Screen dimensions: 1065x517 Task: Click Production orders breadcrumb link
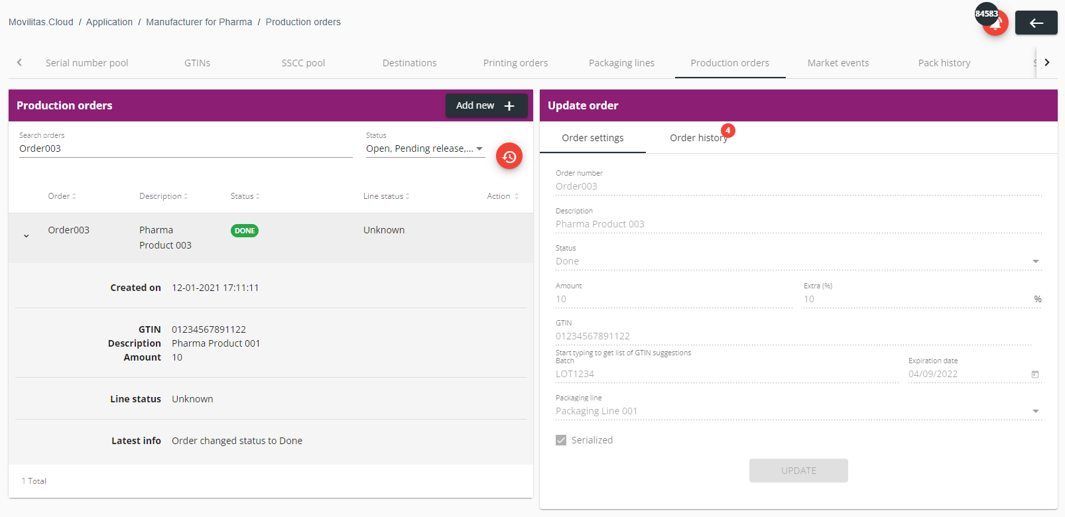(303, 22)
